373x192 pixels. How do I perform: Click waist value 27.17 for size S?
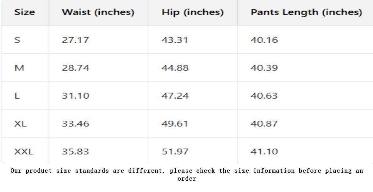pyautogui.click(x=75, y=40)
